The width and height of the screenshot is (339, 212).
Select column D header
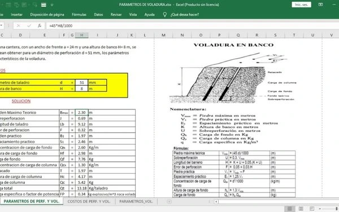tap(20, 35)
